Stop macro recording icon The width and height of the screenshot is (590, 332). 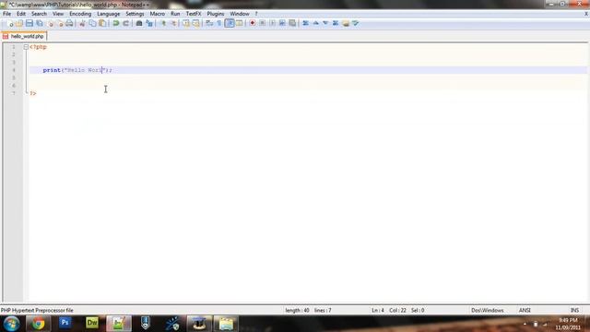tap(262, 23)
